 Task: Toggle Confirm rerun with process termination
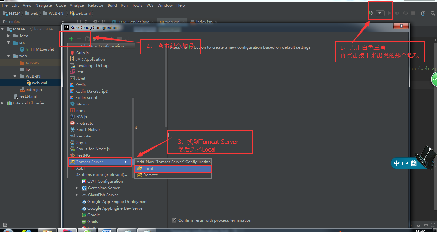(x=174, y=220)
